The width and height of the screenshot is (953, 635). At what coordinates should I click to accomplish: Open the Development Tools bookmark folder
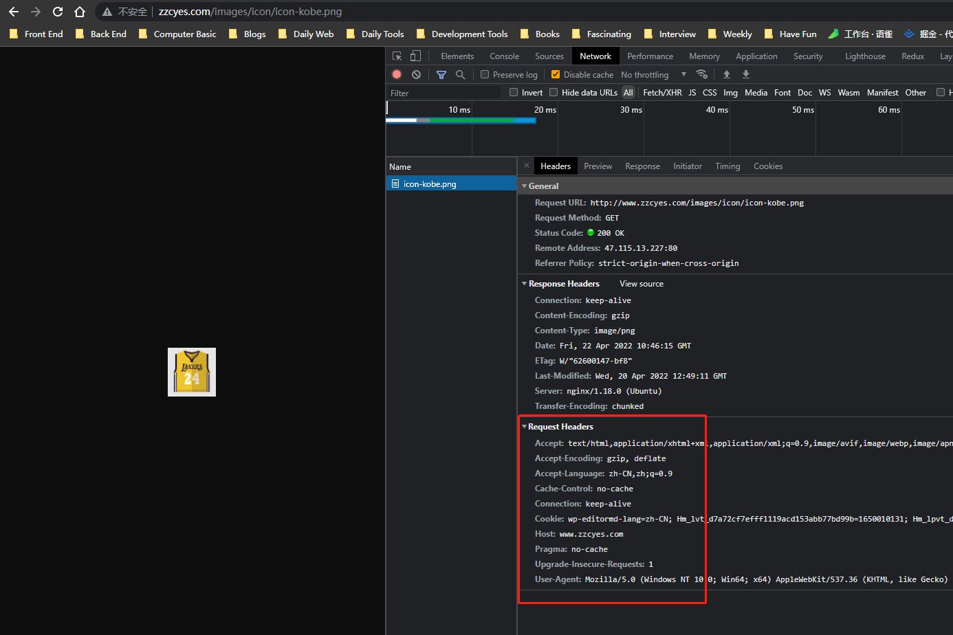point(462,34)
